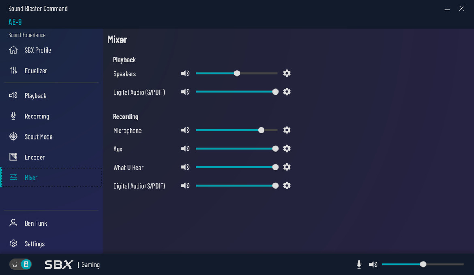Screen dimensions: 474x275
Task: Open Aux settings gear
Action: (x=287, y=148)
